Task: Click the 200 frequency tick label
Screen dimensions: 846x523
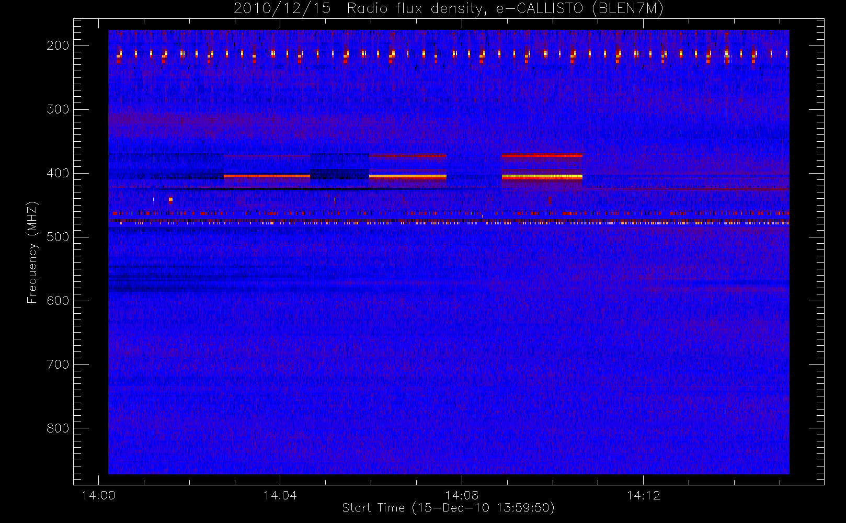Action: (58, 46)
